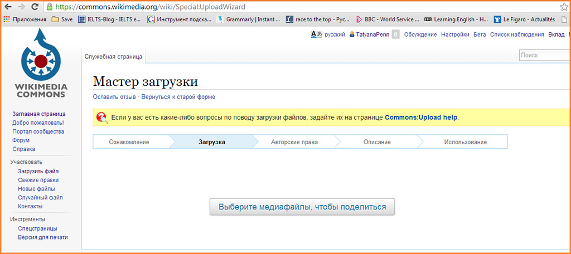
Task: Click the browser address bar URL
Action: point(151,7)
